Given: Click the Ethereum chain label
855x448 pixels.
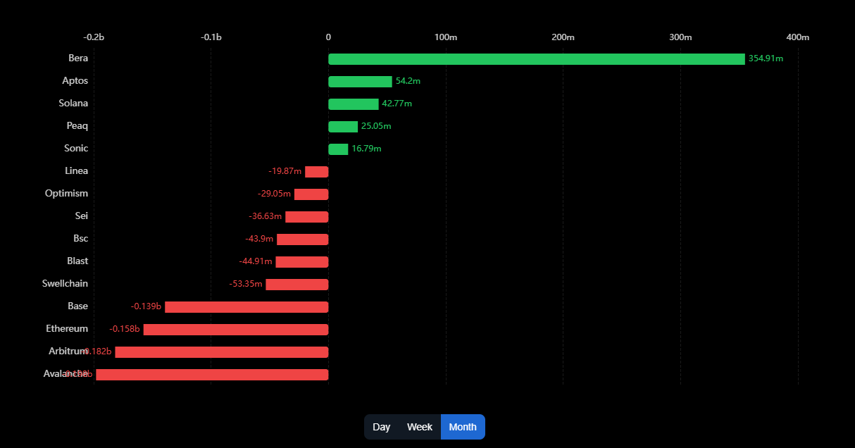Looking at the screenshot, I should click(x=68, y=329).
